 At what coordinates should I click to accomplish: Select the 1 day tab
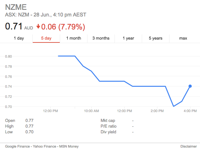click(x=19, y=38)
